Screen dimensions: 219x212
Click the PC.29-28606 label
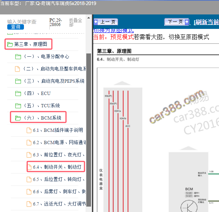pyautogui.click(x=55, y=22)
